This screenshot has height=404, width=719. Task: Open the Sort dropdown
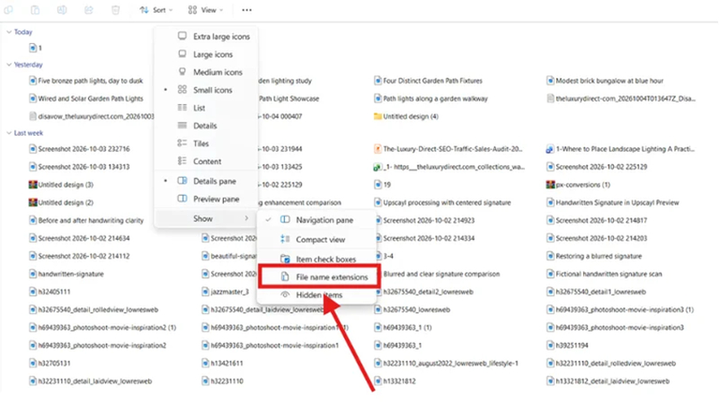pyautogui.click(x=156, y=10)
